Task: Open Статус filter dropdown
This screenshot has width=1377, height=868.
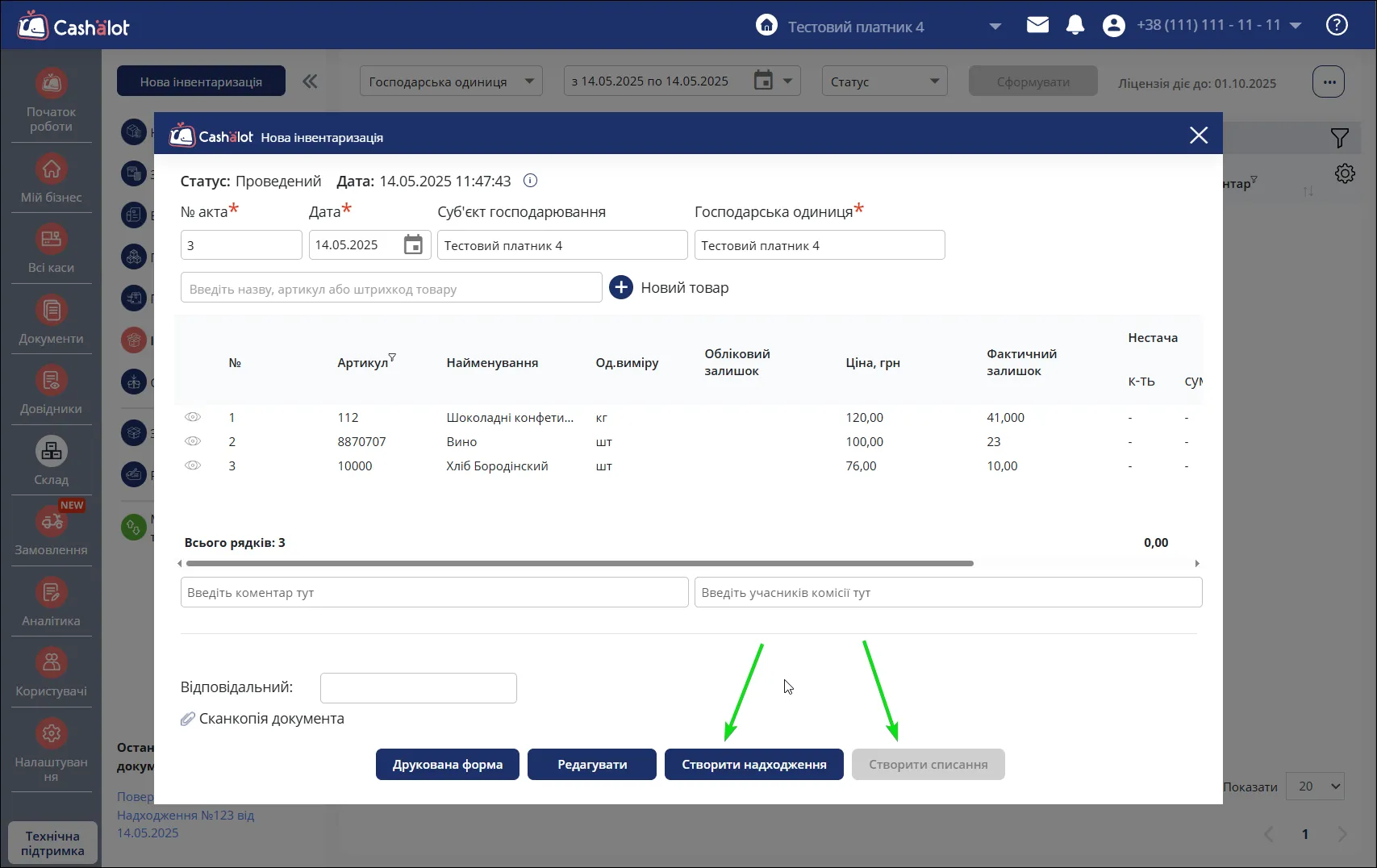Action: coord(884,81)
